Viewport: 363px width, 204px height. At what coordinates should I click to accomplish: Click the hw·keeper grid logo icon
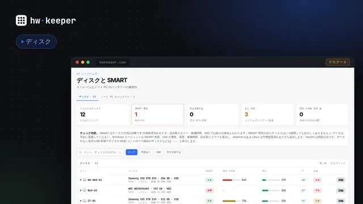tap(21, 20)
